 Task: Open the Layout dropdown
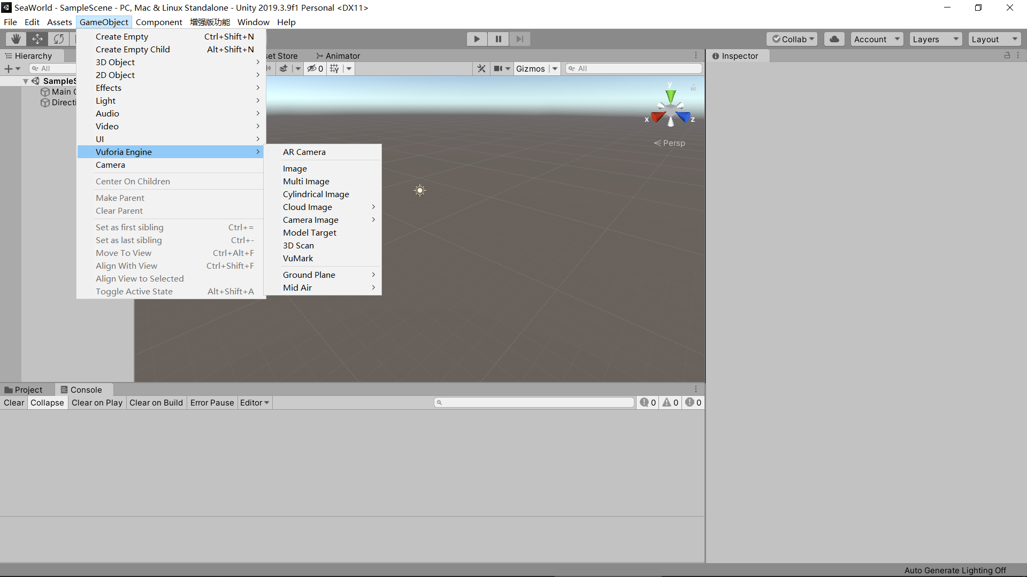click(994, 38)
